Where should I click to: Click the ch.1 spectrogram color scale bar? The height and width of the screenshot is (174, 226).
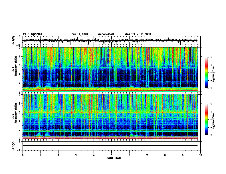tap(207, 73)
